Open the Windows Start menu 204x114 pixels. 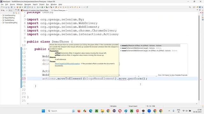click(x=43, y=111)
